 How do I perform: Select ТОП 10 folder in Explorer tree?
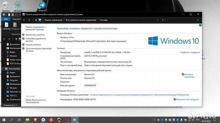click(x=14, y=63)
